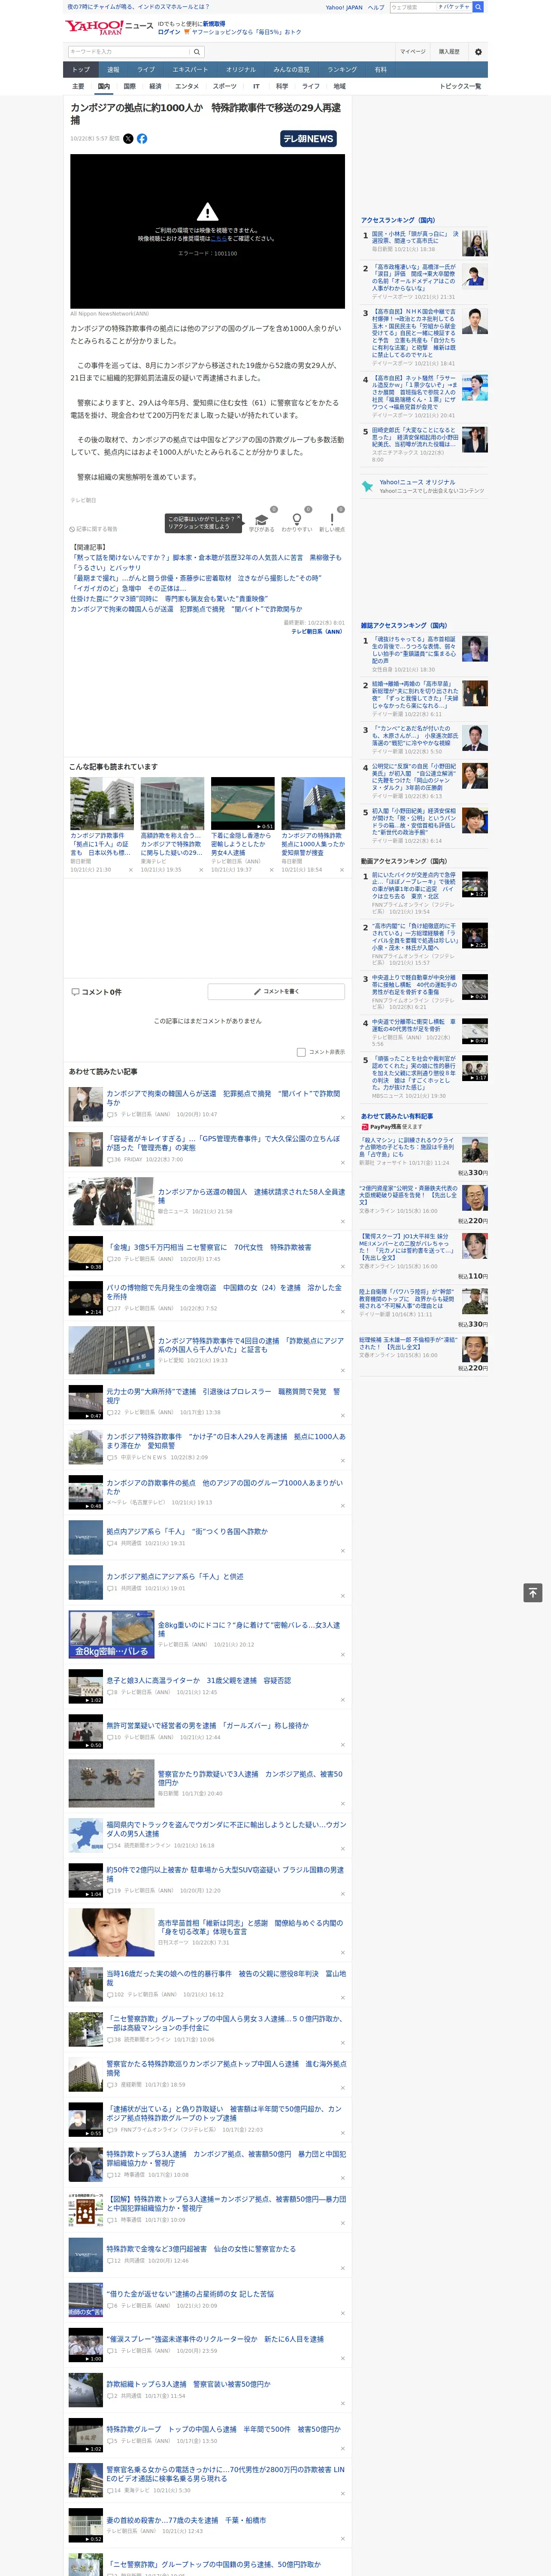
Task: Click the わかりやすい lightbulb reaction
Action: (297, 520)
